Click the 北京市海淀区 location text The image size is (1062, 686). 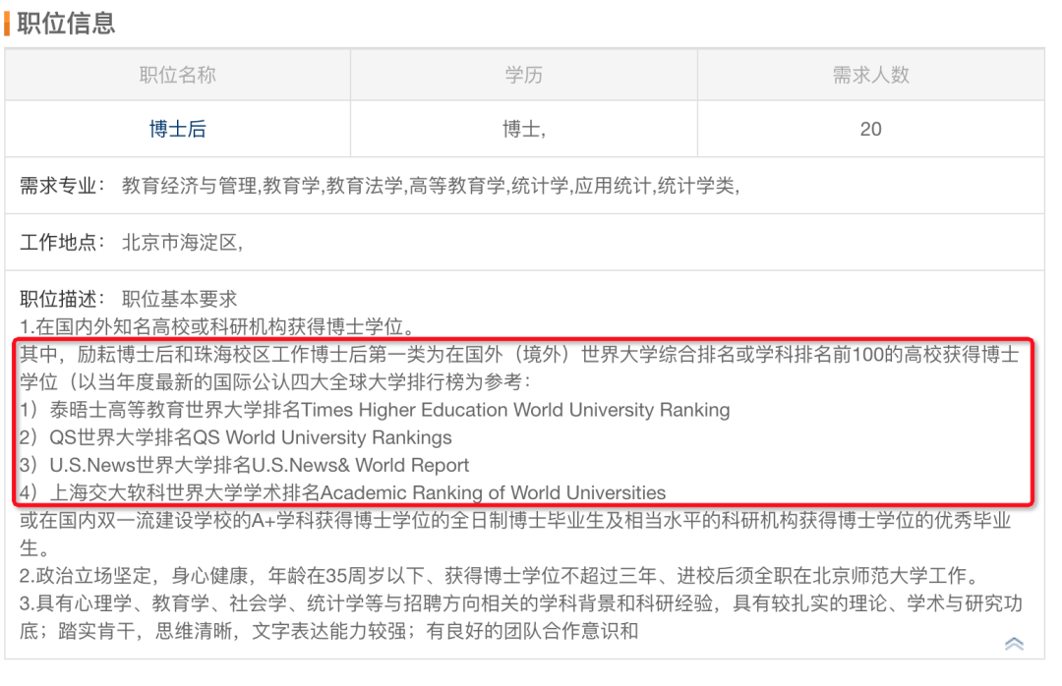pyautogui.click(x=182, y=242)
